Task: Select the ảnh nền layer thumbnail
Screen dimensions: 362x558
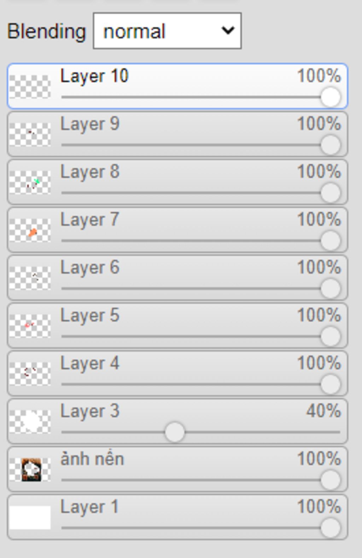Action: (30, 470)
